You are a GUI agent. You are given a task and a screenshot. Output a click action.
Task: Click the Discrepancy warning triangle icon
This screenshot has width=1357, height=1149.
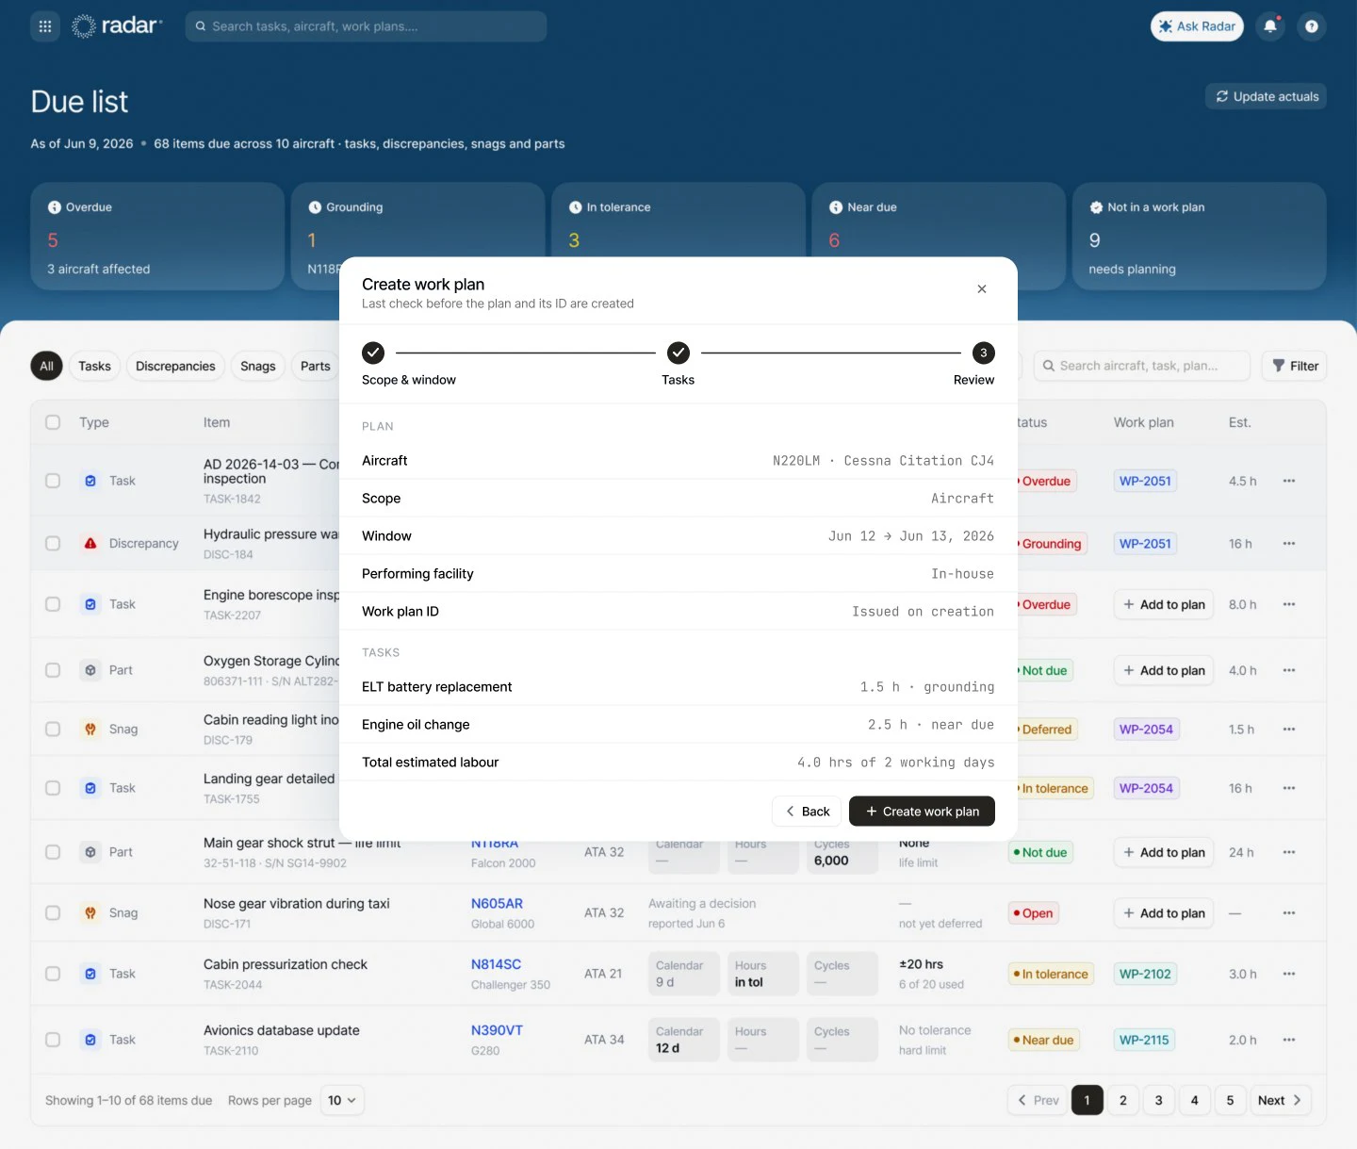click(x=90, y=543)
